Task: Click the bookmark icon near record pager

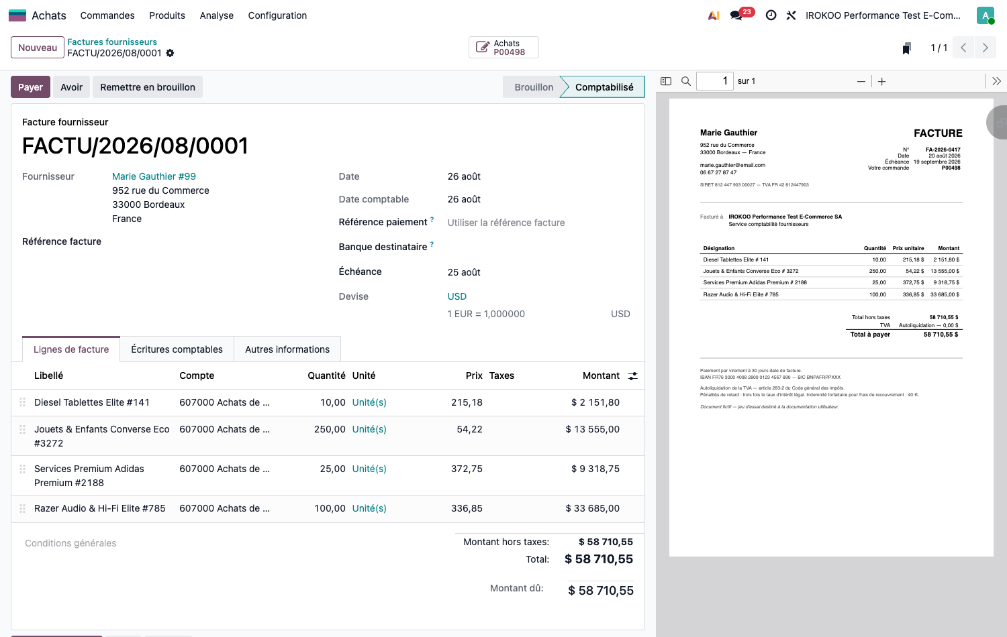Action: point(907,48)
